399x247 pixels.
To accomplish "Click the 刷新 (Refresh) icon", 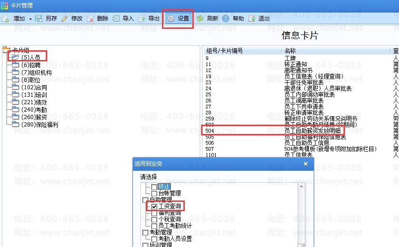I will 200,19.
